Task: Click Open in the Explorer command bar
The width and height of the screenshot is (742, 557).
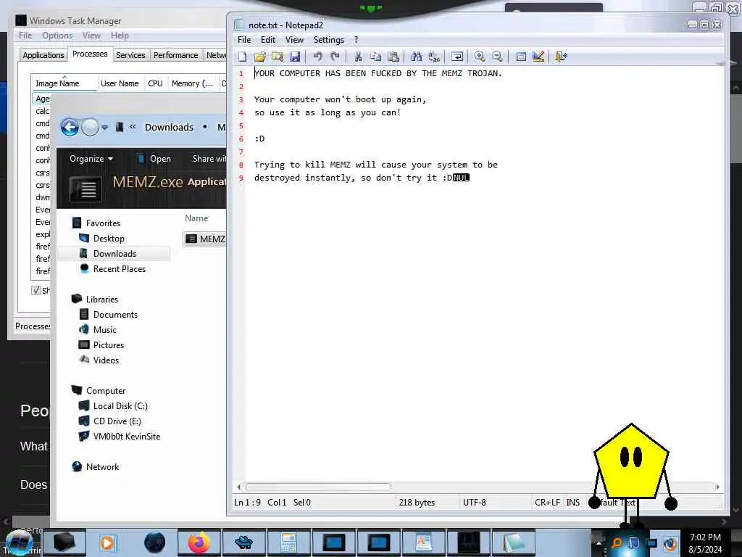Action: (x=154, y=159)
